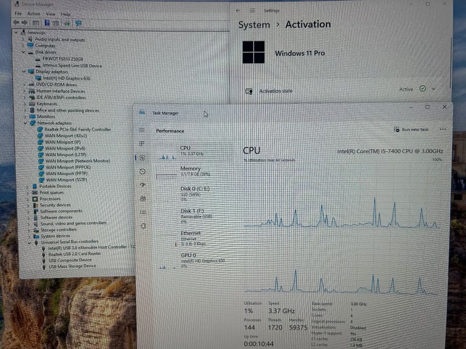This screenshot has width=466, height=349.
Task: Open the View menu in Device Manager
Action: point(50,14)
